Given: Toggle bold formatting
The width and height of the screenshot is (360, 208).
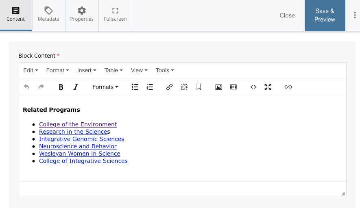Looking at the screenshot, I should click(x=61, y=87).
